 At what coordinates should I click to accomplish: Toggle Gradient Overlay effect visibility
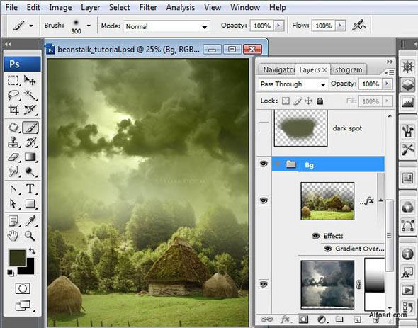click(x=327, y=249)
